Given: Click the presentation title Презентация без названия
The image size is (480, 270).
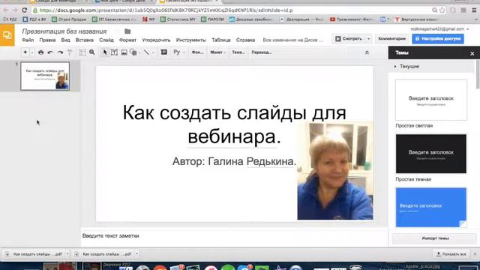Looking at the screenshot, I should coord(64,31).
